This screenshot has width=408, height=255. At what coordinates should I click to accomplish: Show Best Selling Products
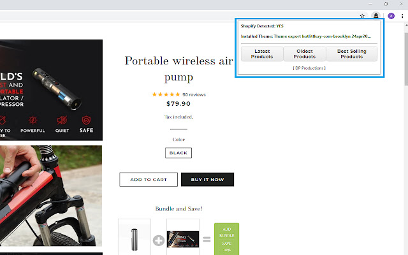[x=351, y=54]
